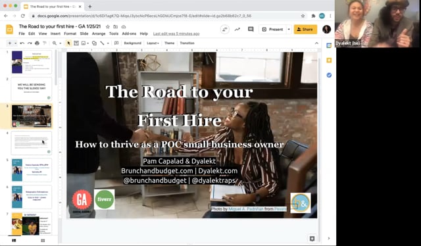Select slide 4 thumbnail
The height and width of the screenshot is (246, 421).
point(32,143)
